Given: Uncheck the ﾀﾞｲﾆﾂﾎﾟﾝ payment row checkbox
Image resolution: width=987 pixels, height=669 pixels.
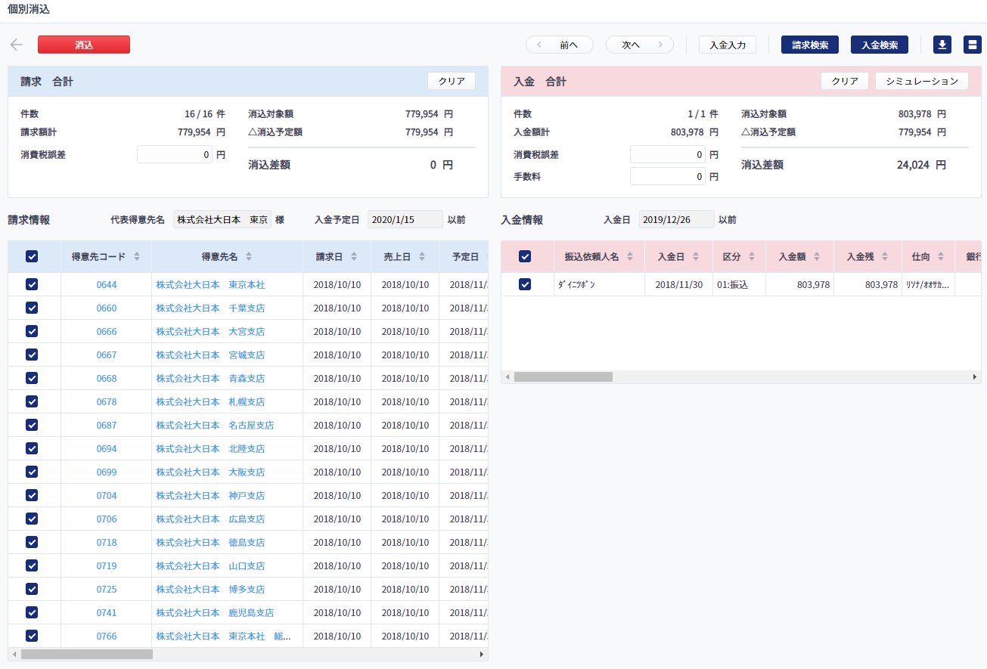Looking at the screenshot, I should (x=525, y=284).
